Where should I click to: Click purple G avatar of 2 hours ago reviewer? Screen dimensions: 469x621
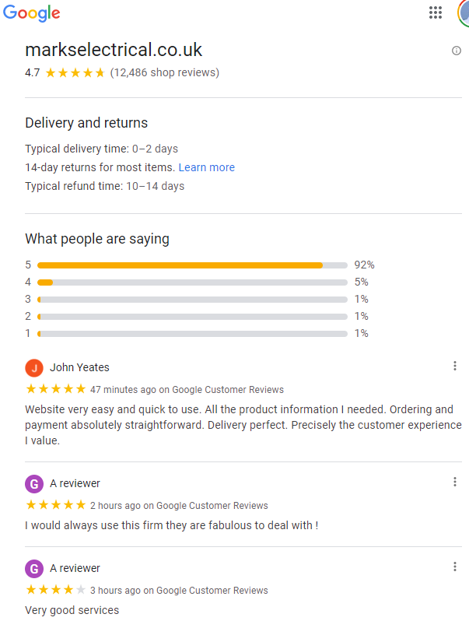(x=34, y=484)
